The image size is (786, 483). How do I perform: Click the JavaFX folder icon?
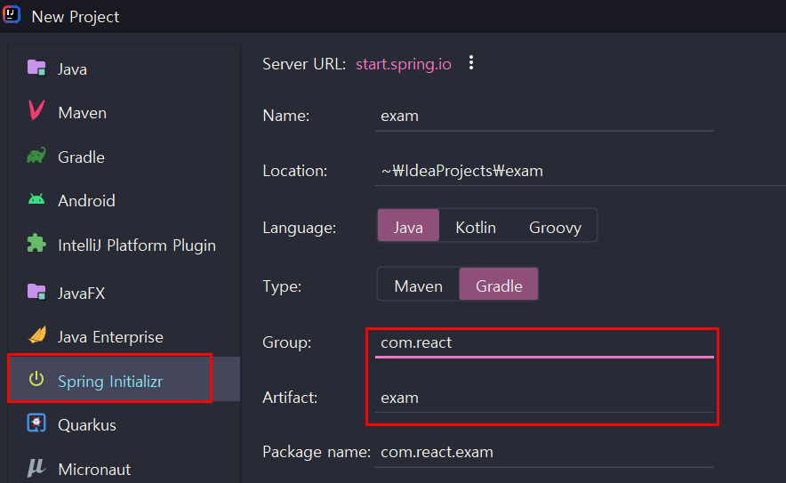click(x=36, y=292)
